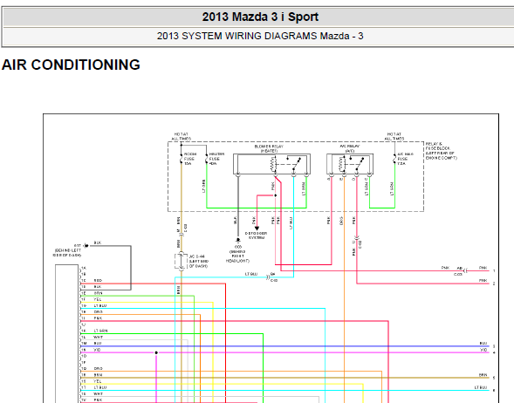The image size is (514, 403).
Task: Click the (Behind Left Side of Dash) label
Action: pyautogui.click(x=67, y=253)
